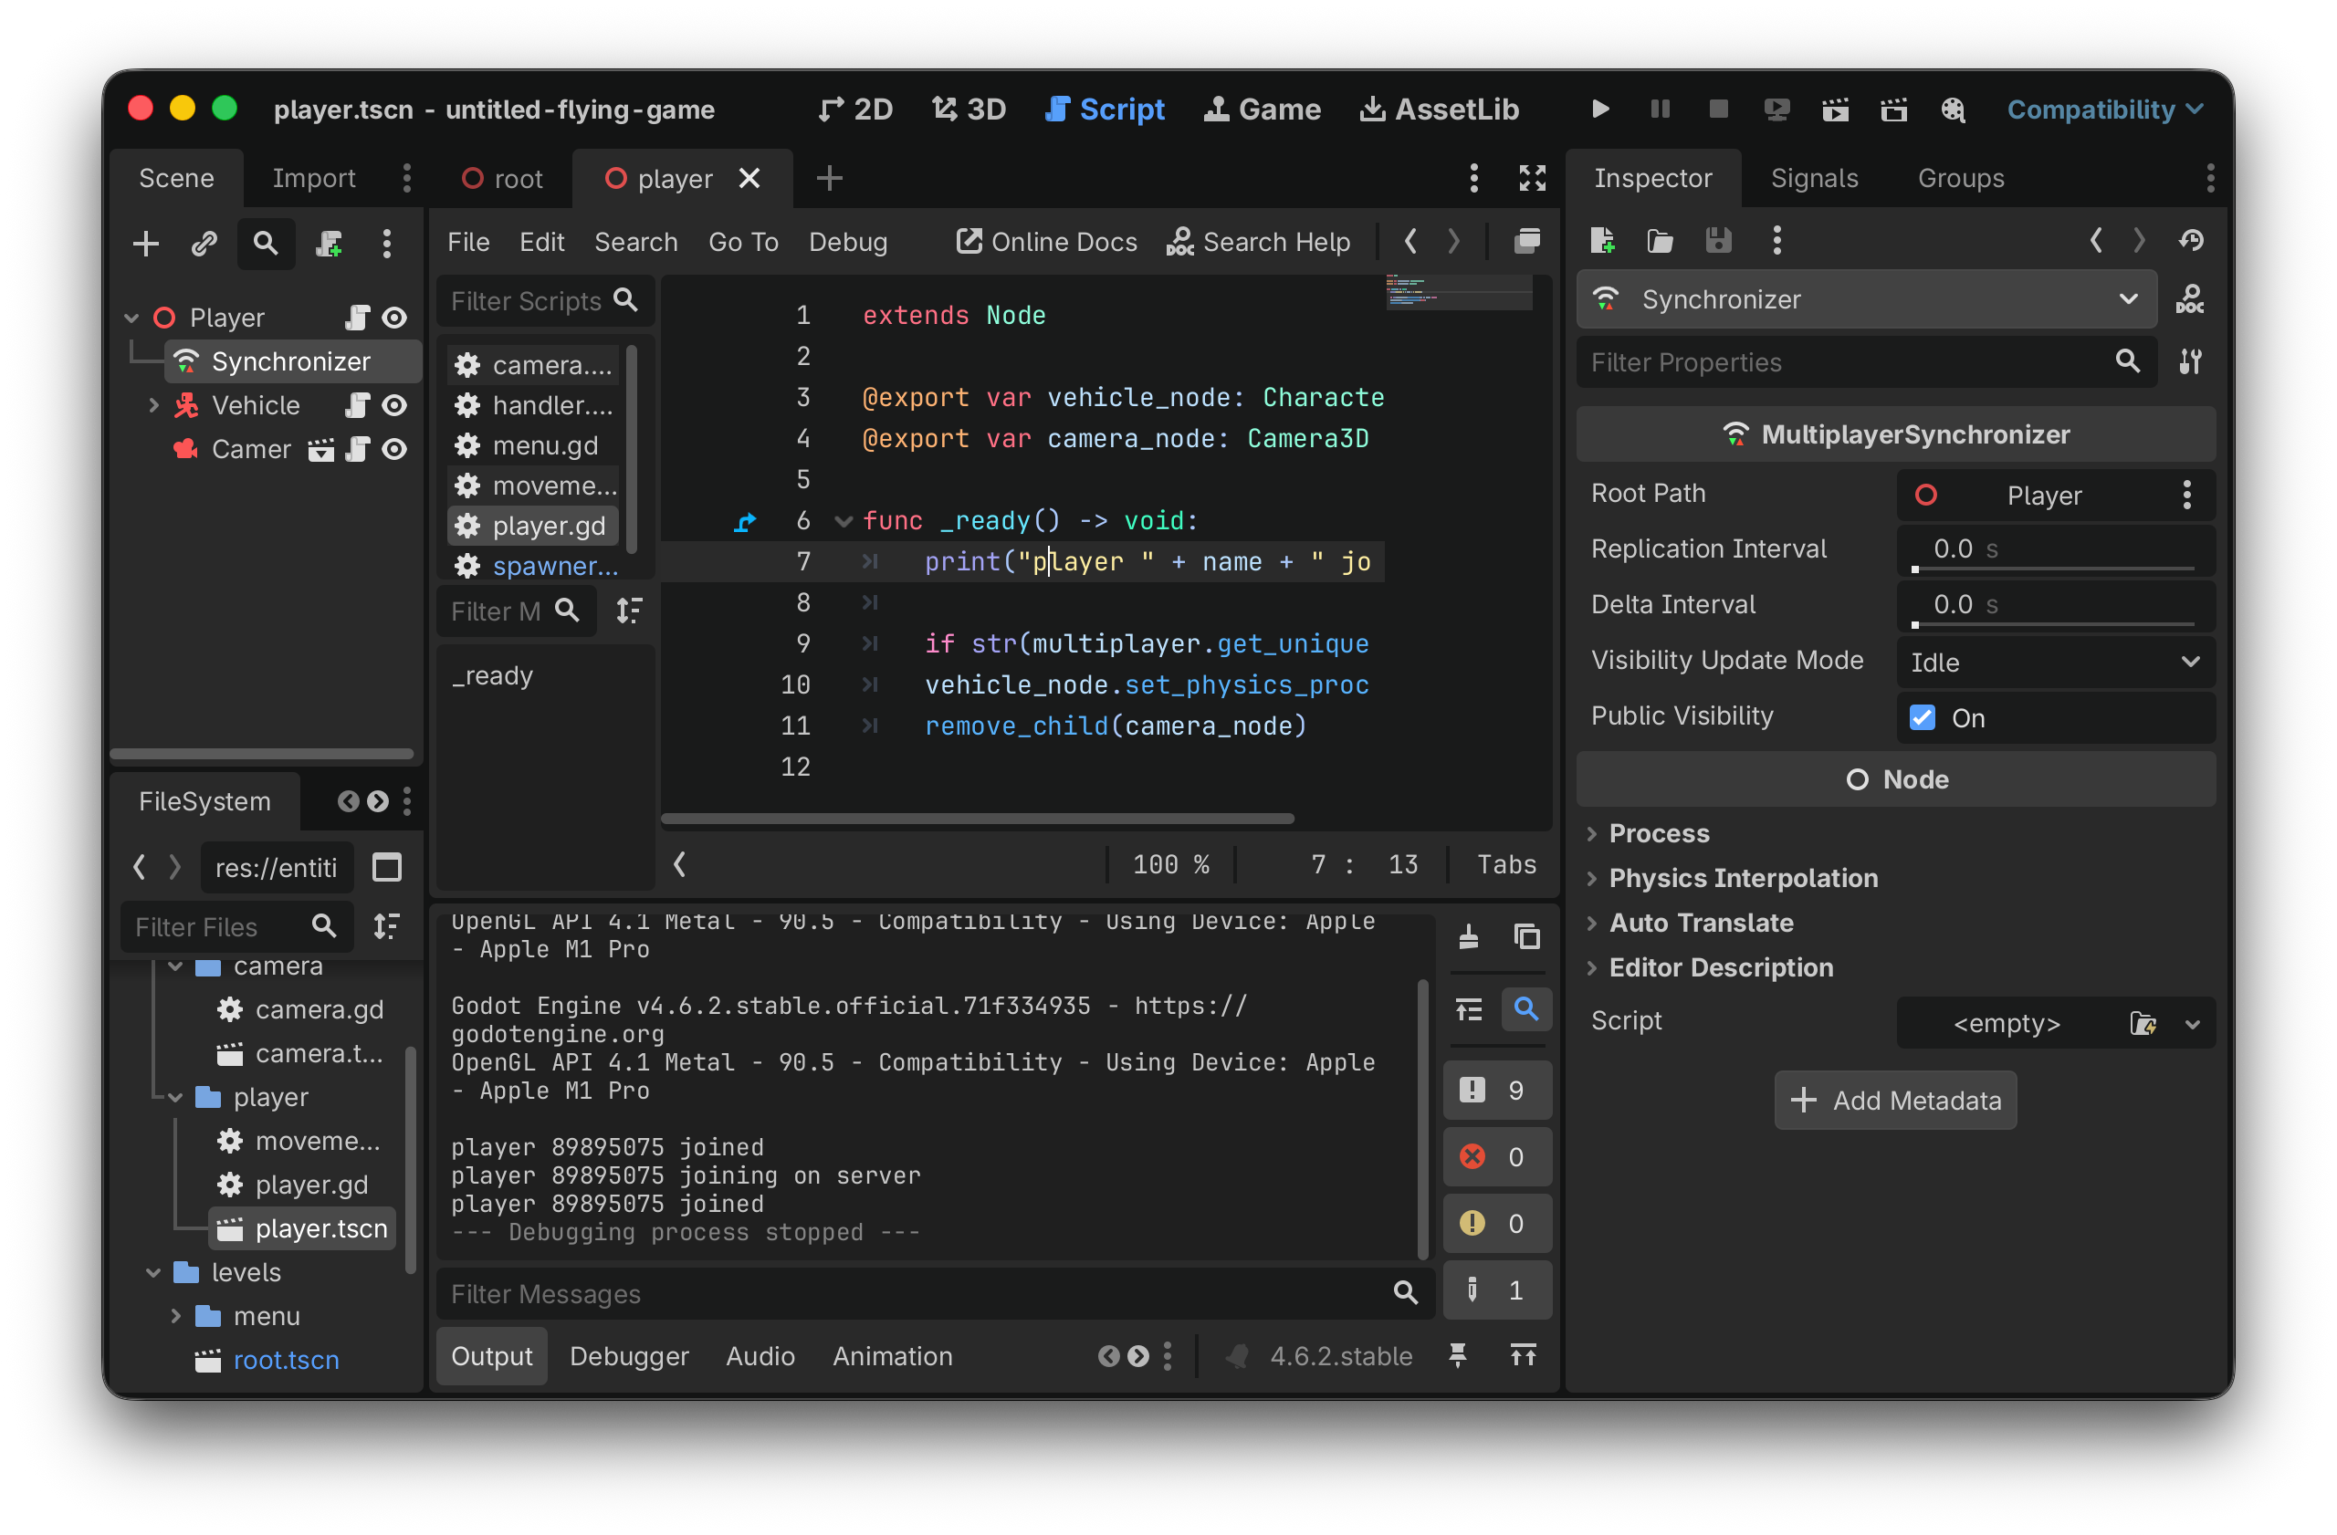
Task: Click the Filter Scripts field
Action: coord(543,300)
